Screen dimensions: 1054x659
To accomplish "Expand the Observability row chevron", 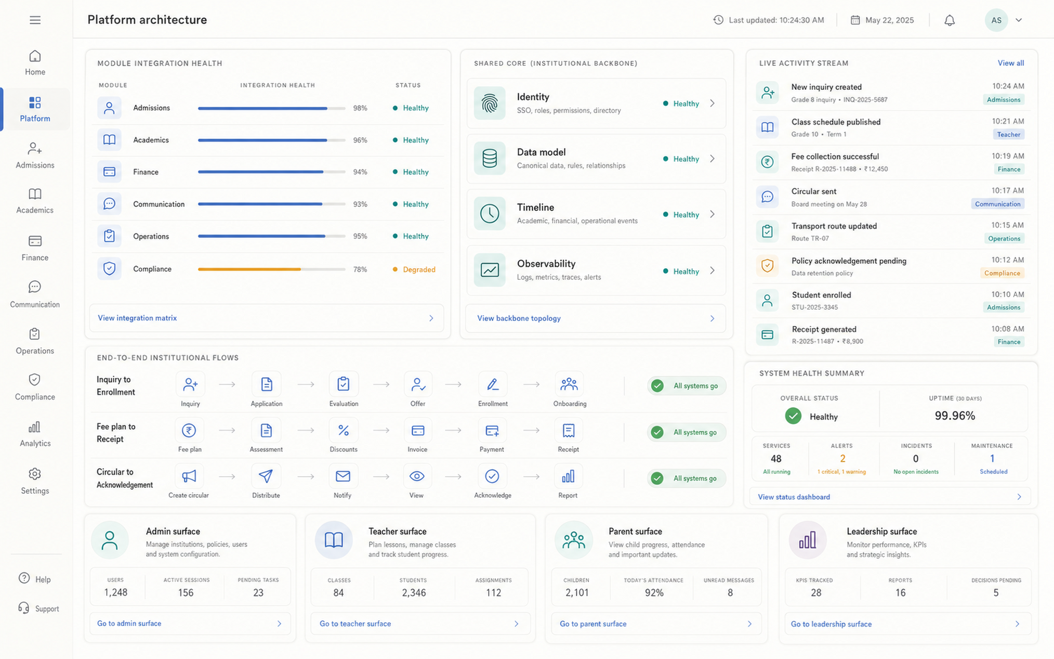I will coord(713,271).
